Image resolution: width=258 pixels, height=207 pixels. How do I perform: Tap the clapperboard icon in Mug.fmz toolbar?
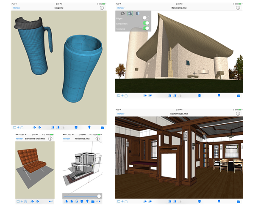click(x=103, y=128)
